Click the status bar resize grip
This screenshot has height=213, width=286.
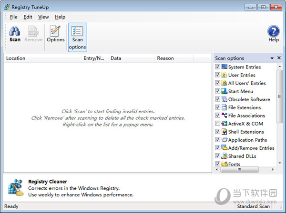point(280,207)
